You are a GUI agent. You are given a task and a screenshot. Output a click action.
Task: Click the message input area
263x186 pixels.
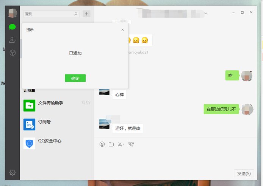[175, 159]
